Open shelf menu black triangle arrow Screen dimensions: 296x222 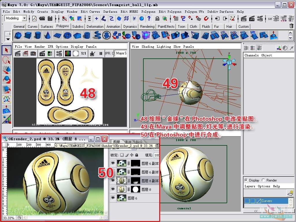point(8,39)
